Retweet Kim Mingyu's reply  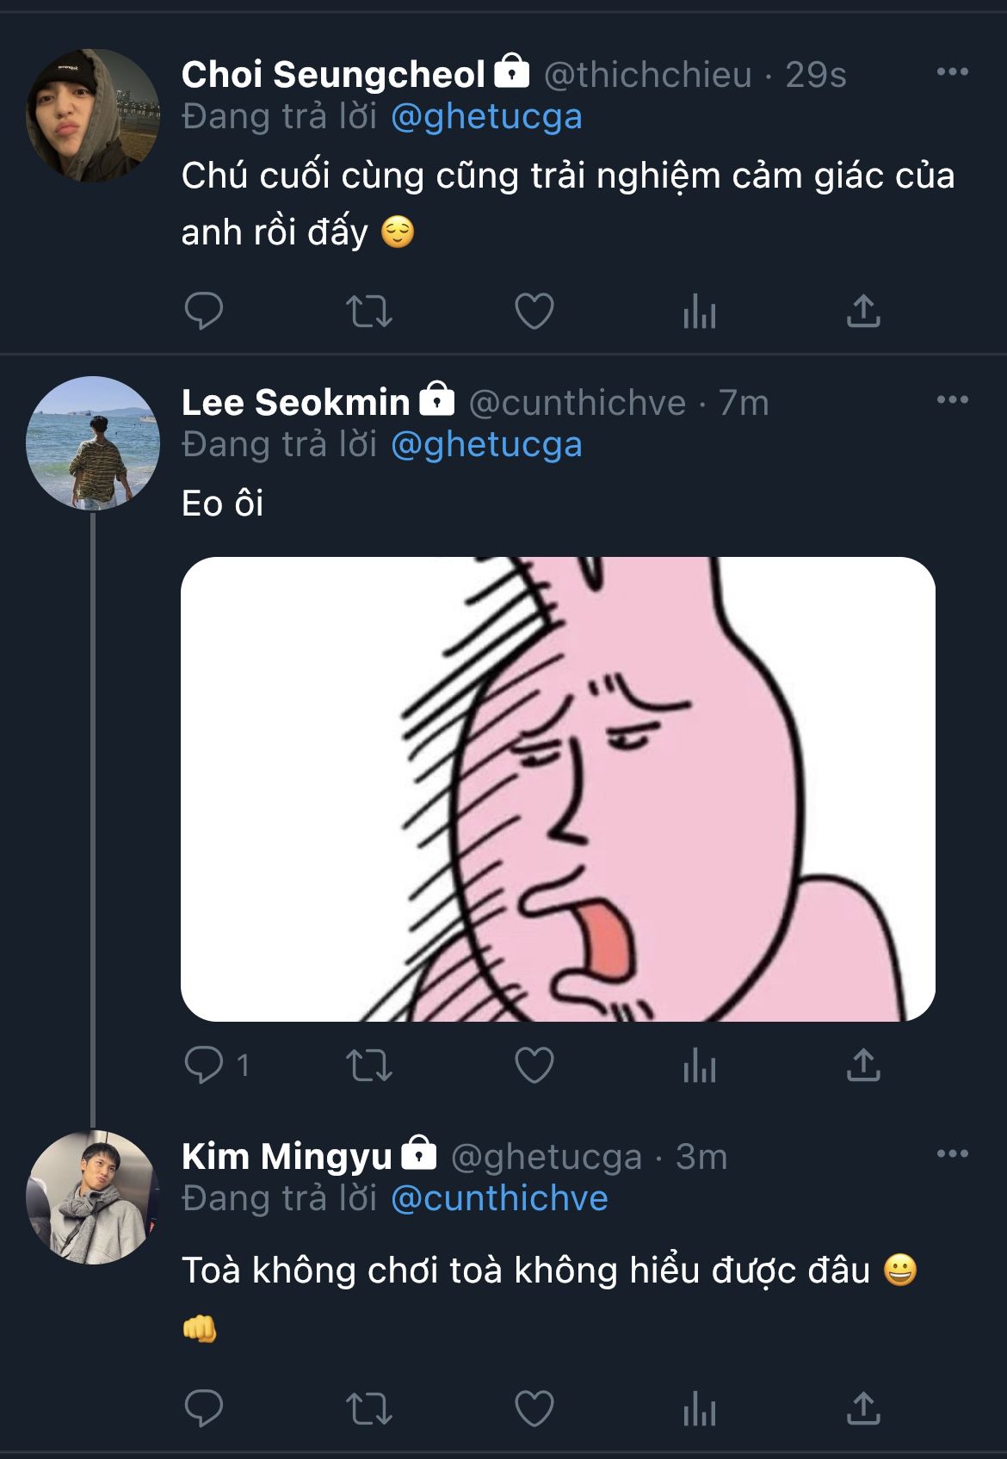click(x=369, y=1409)
